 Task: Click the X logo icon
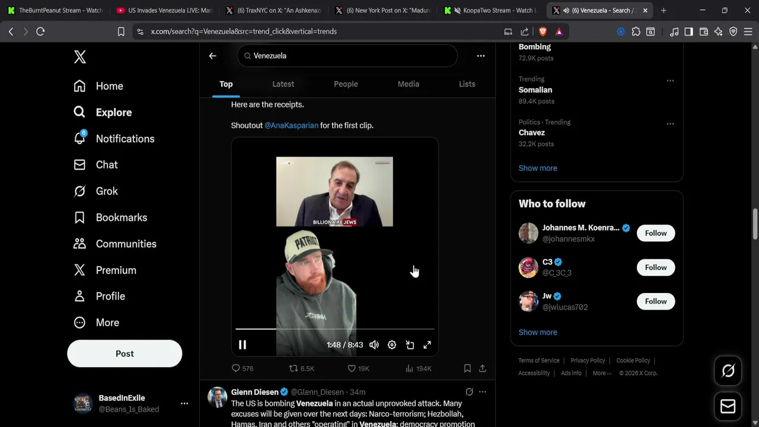[80, 57]
